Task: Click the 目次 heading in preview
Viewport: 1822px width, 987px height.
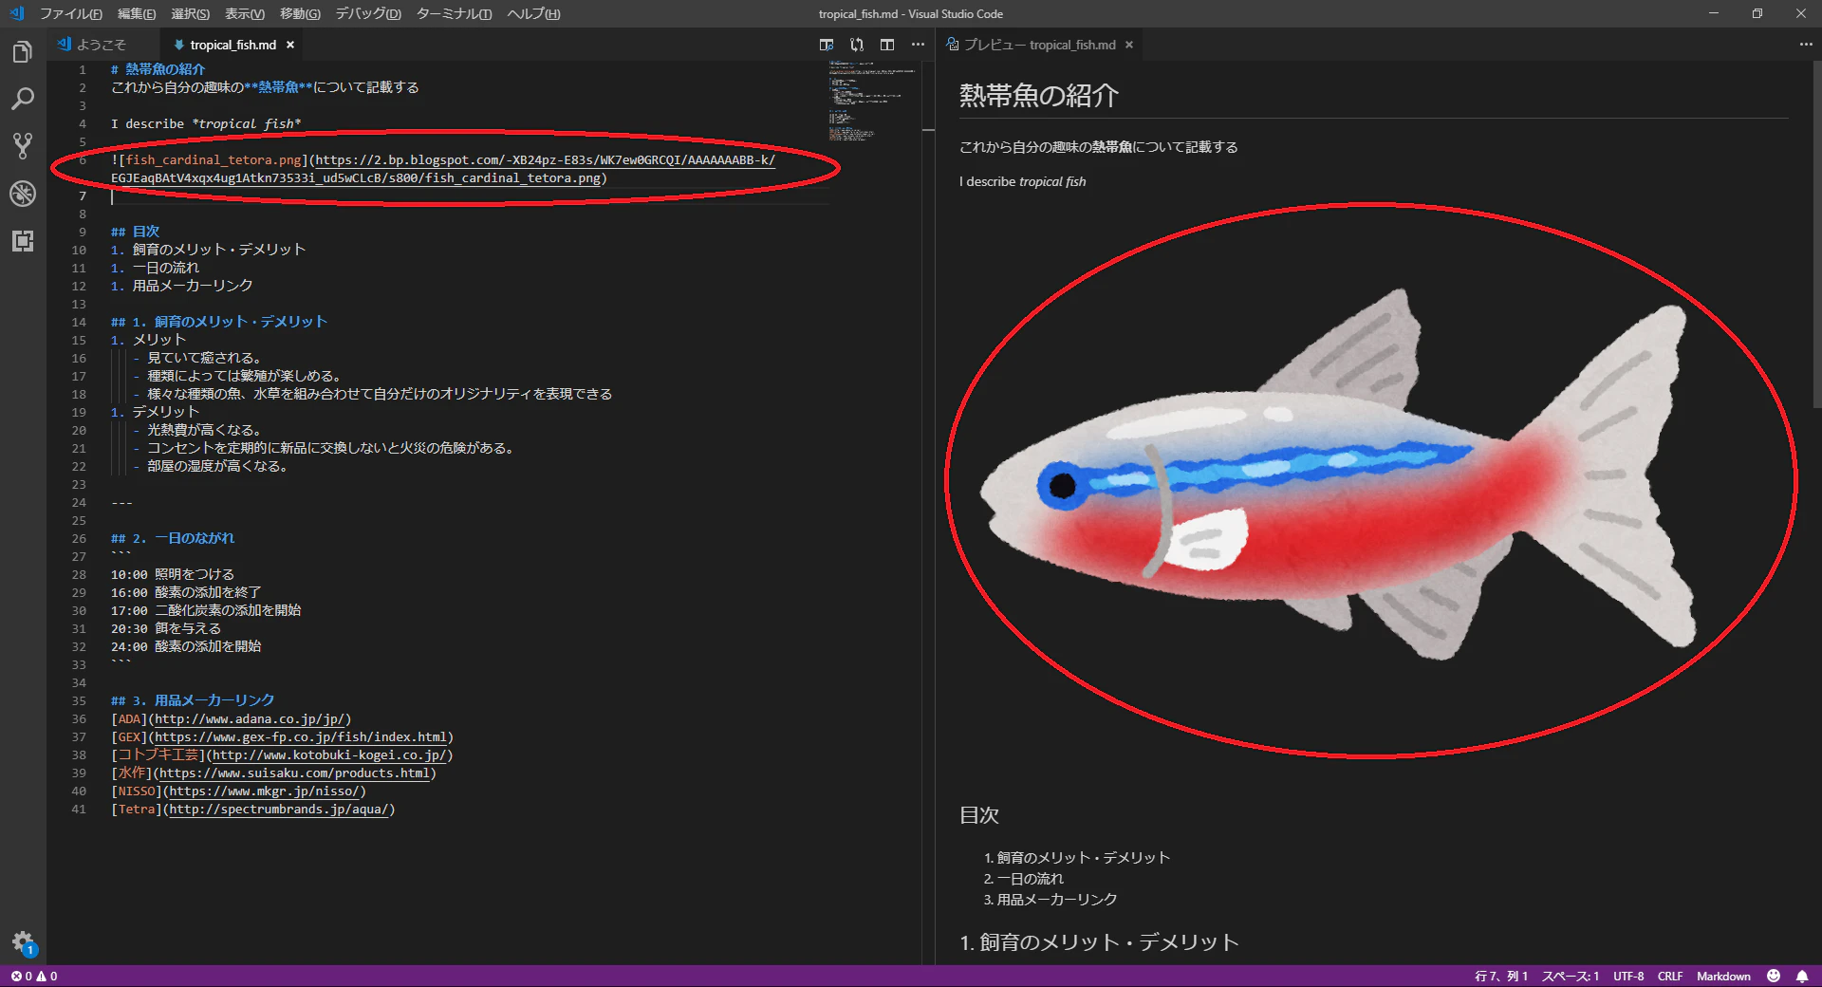Action: pos(979,815)
